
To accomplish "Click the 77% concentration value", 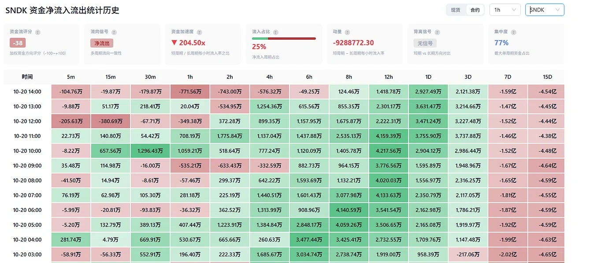I will [501, 43].
